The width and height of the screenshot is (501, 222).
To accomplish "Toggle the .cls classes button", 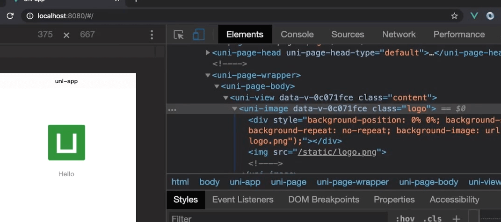I will pos(433,218).
